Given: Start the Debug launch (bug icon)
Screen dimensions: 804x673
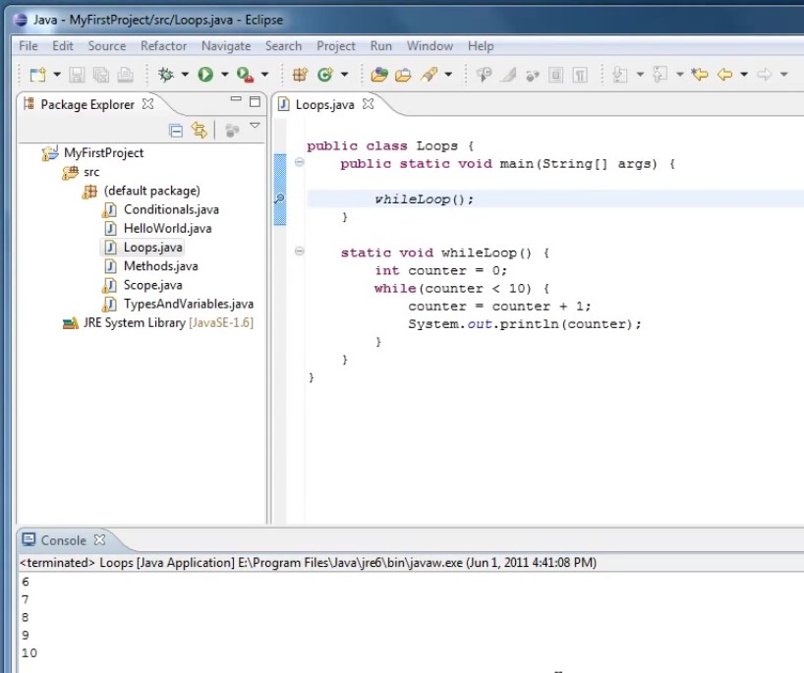Looking at the screenshot, I should [x=165, y=75].
